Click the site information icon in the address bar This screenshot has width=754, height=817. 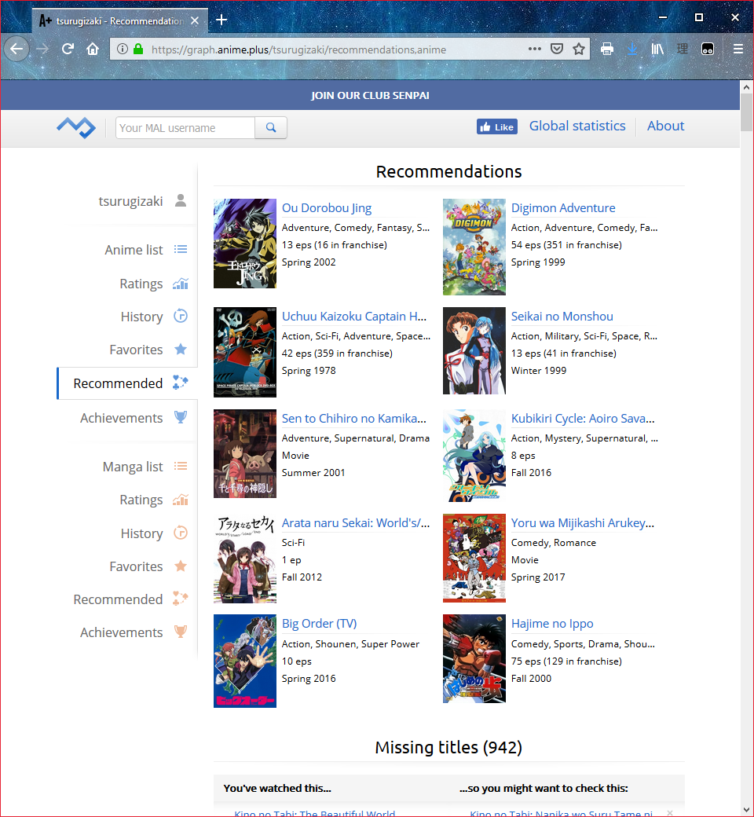coord(123,49)
